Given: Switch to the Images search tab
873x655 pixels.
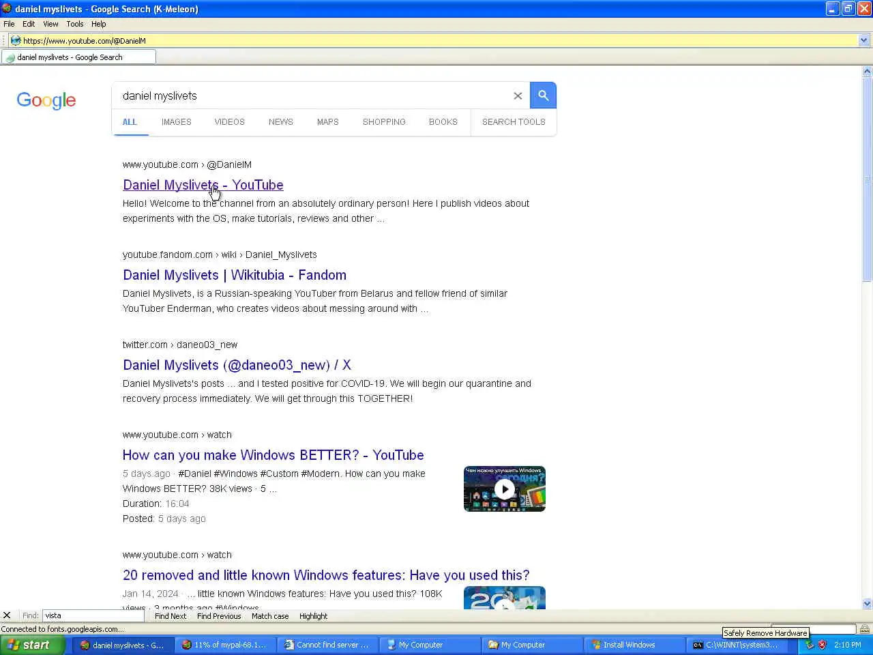Looking at the screenshot, I should tap(176, 122).
